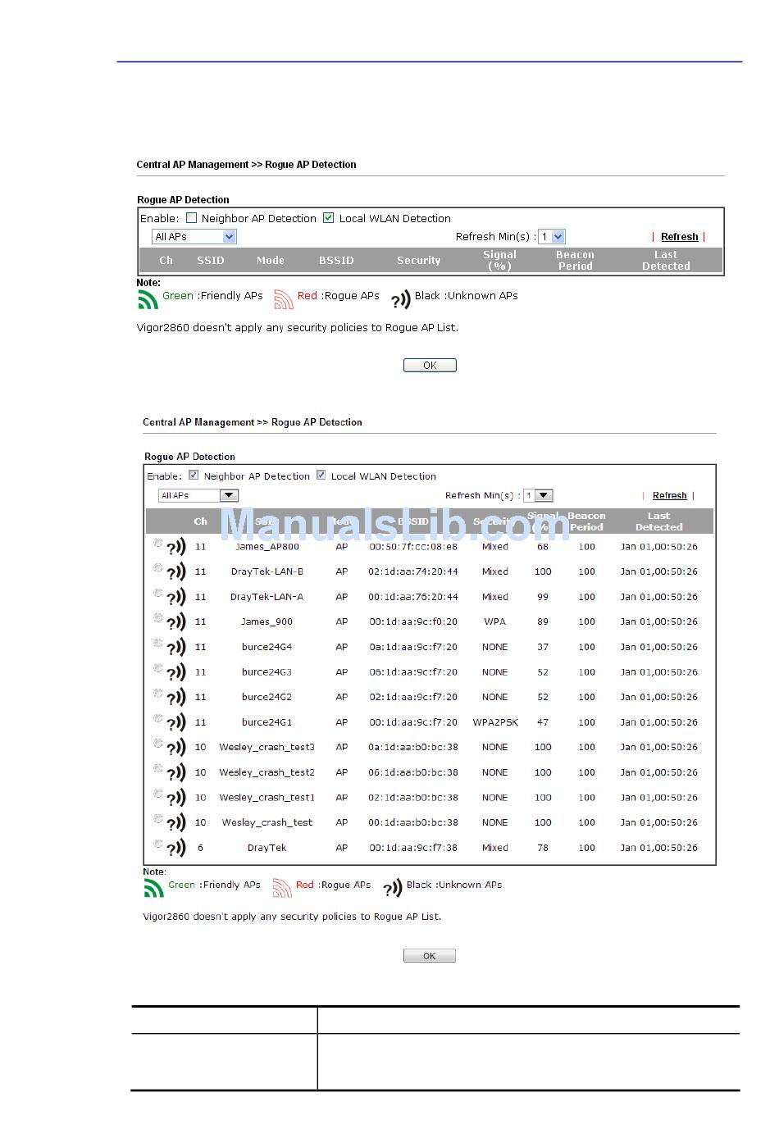Click the Mode column header in upper table
779x1138 pixels.
271,261
